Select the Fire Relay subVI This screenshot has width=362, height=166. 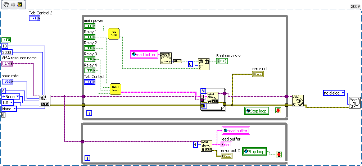tap(114, 34)
